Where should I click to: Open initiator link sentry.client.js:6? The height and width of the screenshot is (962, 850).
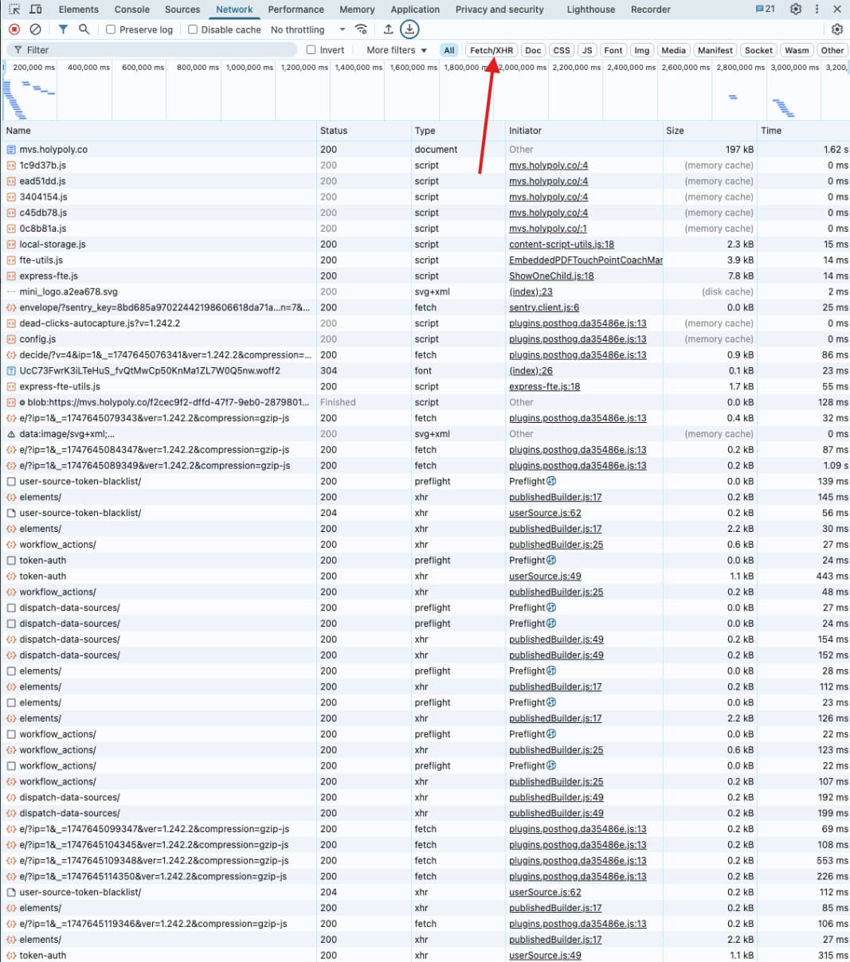pos(544,307)
